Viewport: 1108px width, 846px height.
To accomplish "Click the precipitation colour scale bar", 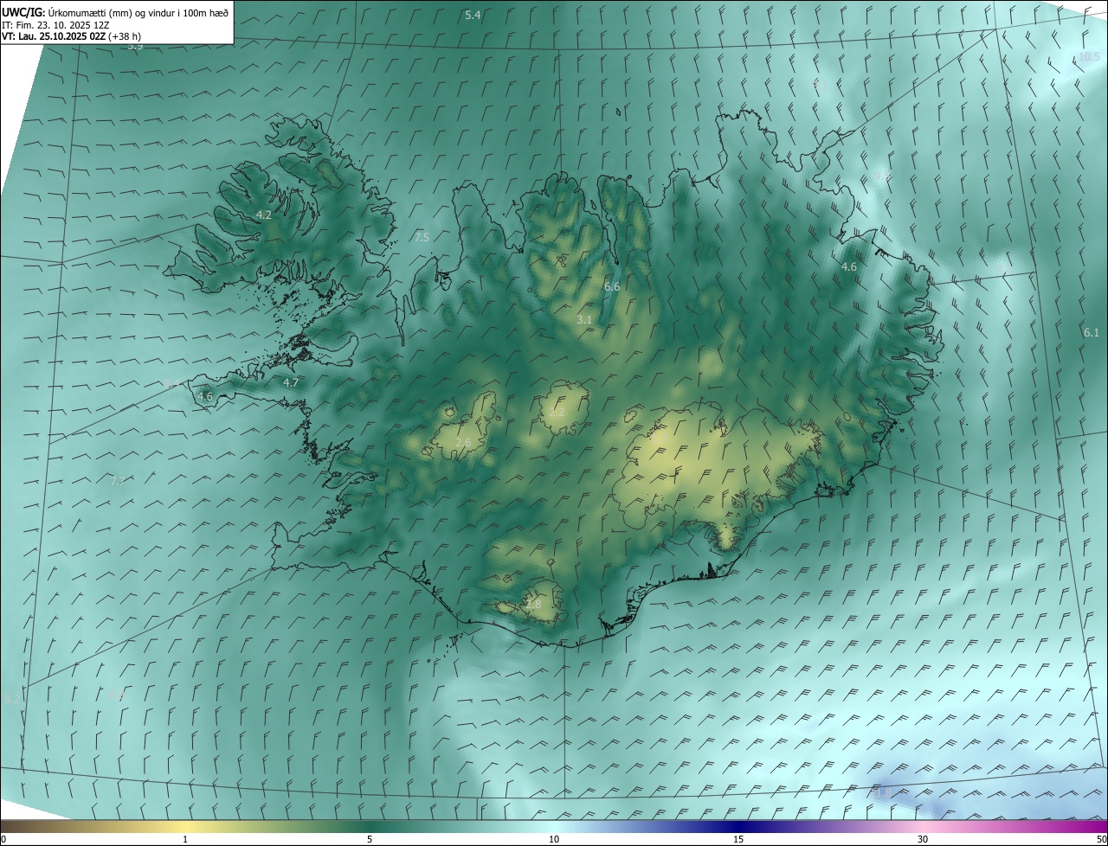I will click(554, 826).
